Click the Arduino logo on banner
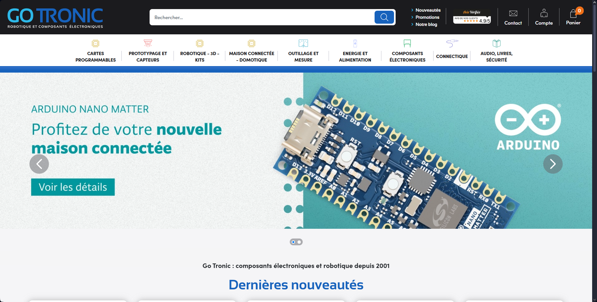 pyautogui.click(x=528, y=127)
